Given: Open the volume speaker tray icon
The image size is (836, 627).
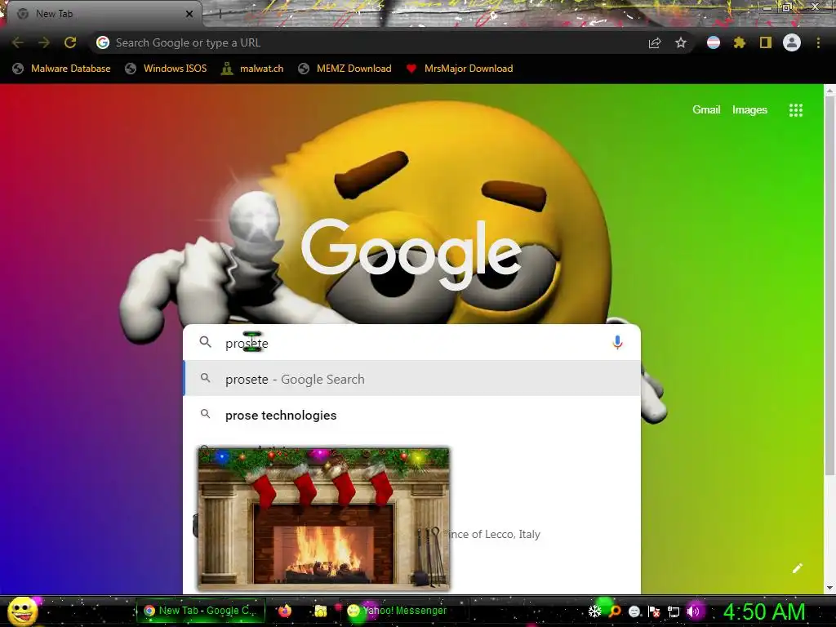Looking at the screenshot, I should tap(694, 611).
